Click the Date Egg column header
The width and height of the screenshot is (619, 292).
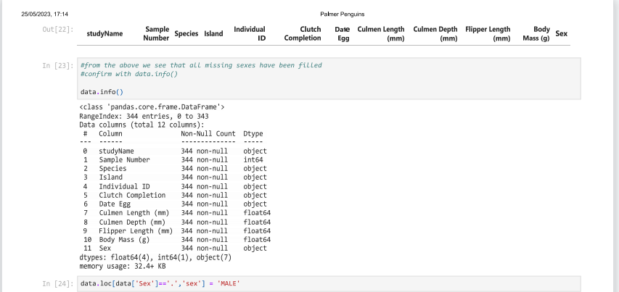pyautogui.click(x=342, y=33)
